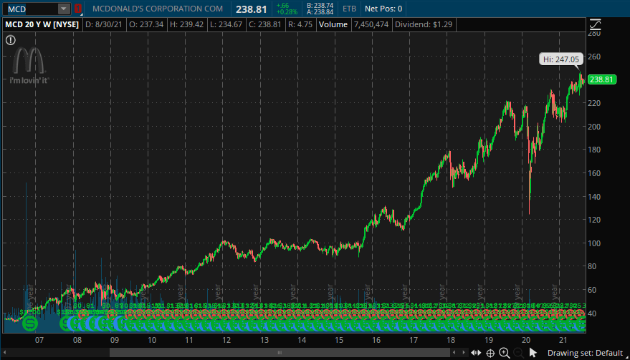Click the A: 238.84 ask quote
Viewport: 630px width, 360px height.
320,12
